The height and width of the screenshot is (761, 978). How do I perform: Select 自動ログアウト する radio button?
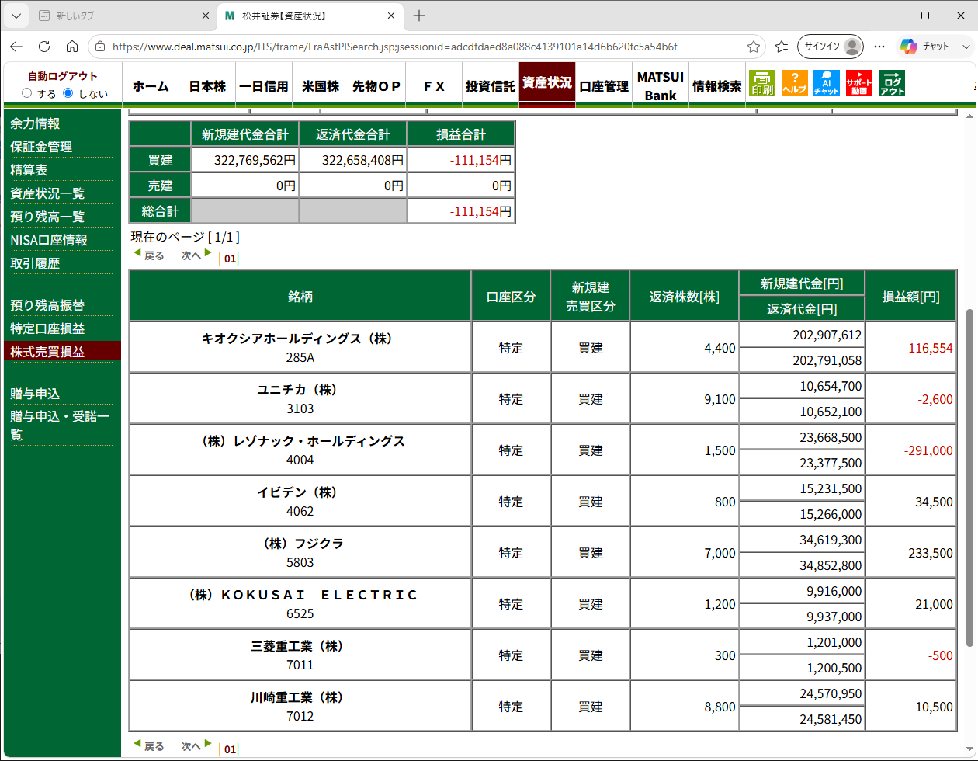click(27, 93)
